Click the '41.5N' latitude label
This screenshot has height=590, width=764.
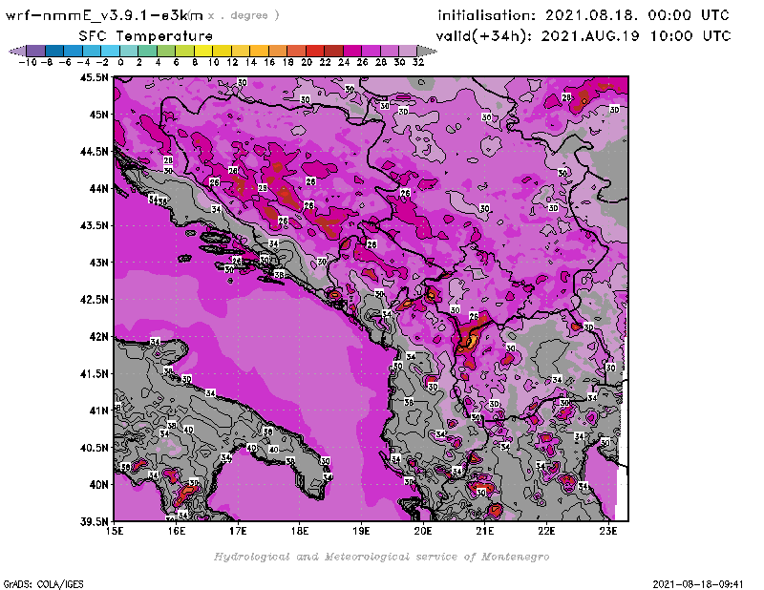coord(94,373)
